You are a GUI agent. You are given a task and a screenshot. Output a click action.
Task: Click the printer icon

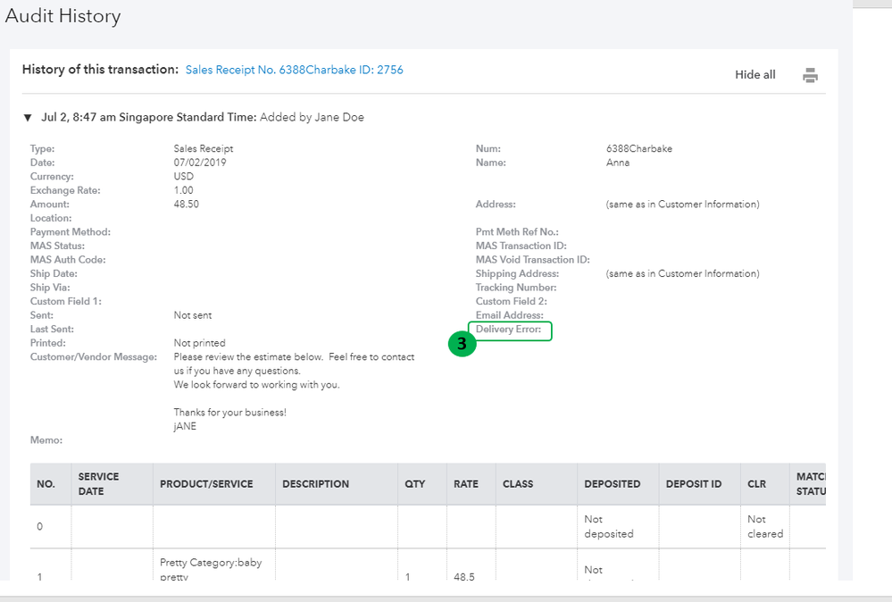click(x=810, y=75)
